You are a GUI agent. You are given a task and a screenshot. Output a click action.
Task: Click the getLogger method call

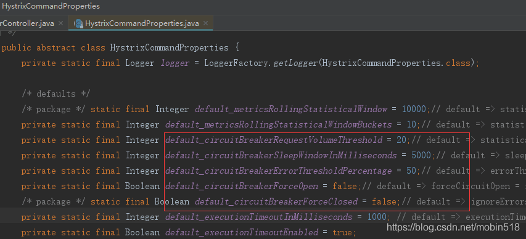click(x=295, y=63)
